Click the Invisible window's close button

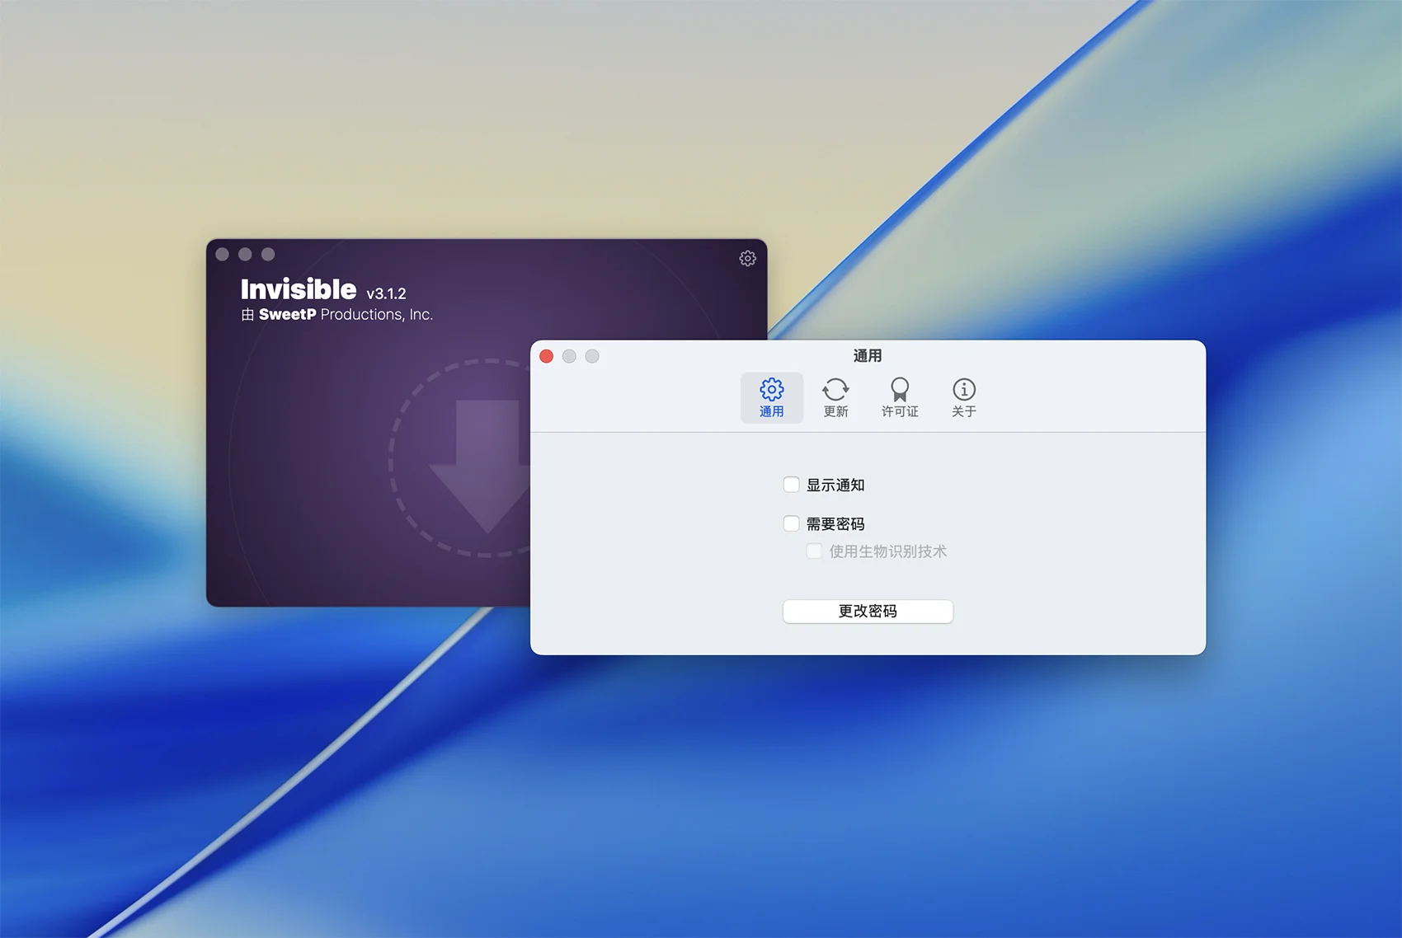222,254
